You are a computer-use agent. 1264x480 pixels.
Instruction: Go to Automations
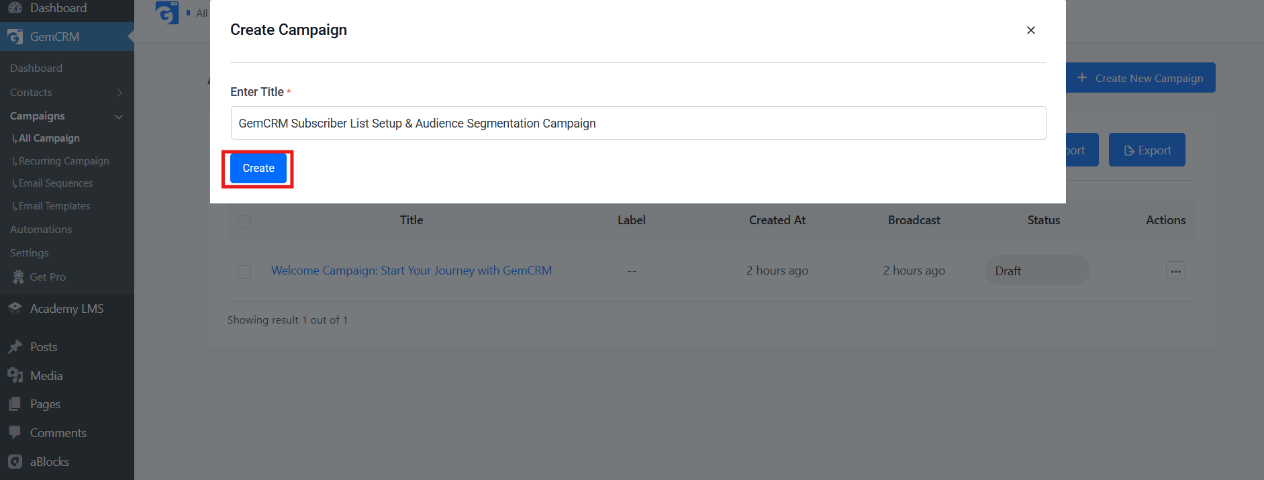41,230
